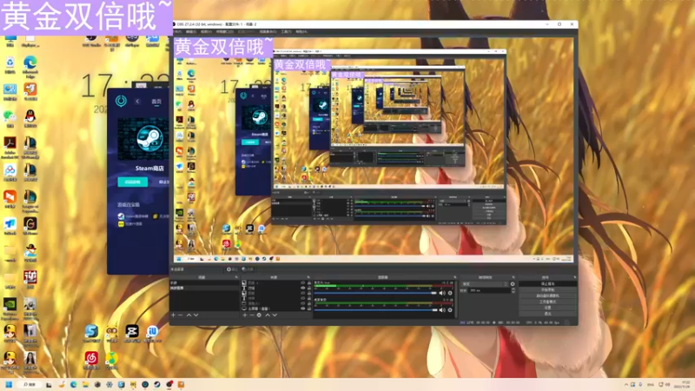
Task: Open the QQ penguin desktop shortcut
Action: click(30, 119)
